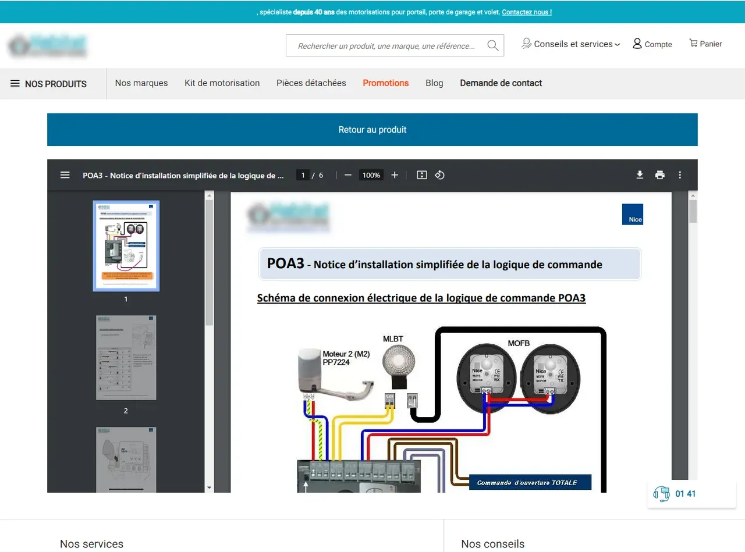
Task: Click the Nos conseils heading
Action: point(493,544)
